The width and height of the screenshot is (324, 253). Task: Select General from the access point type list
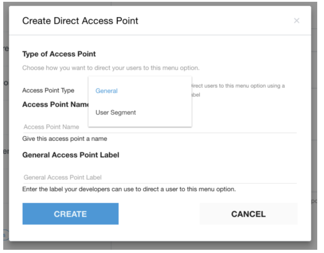(x=106, y=91)
